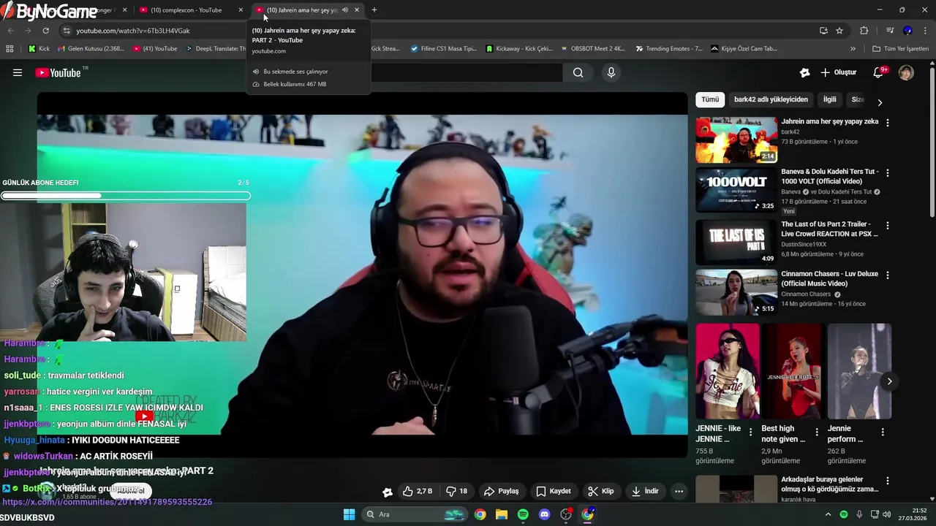The height and width of the screenshot is (526, 936).
Task: Open a new browser tab
Action: tap(374, 10)
